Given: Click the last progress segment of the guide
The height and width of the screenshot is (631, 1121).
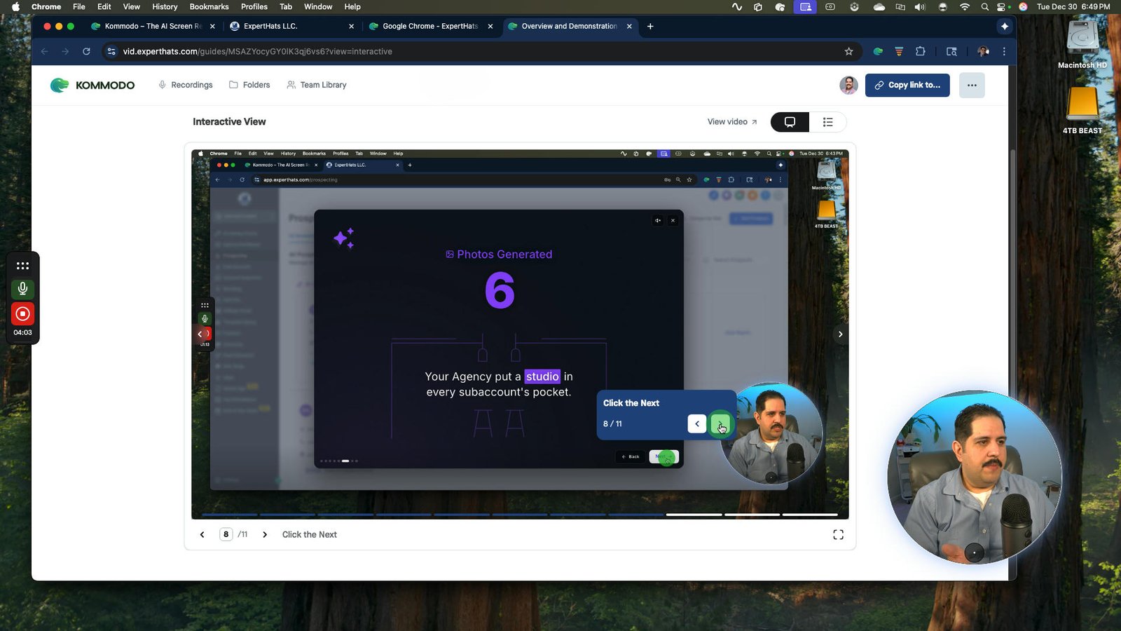Looking at the screenshot, I should tap(810, 515).
